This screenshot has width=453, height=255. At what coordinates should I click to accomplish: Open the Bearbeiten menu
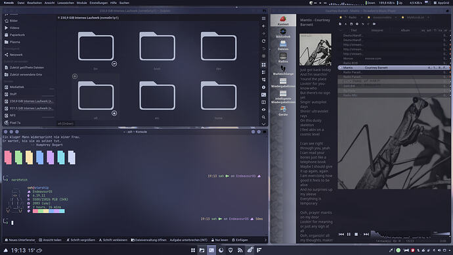pos(34,3)
